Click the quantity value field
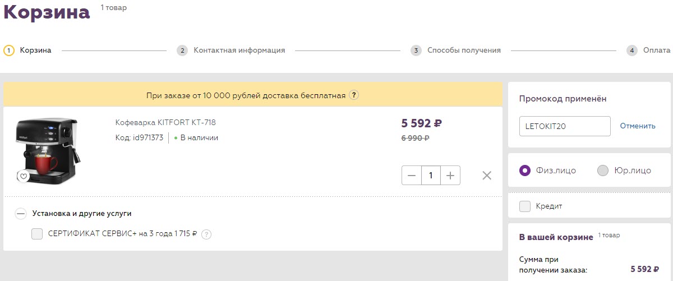This screenshot has width=673, height=281. click(x=431, y=176)
